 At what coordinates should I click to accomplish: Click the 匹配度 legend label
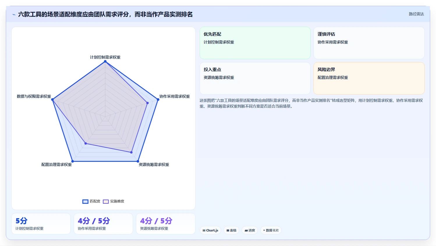click(x=95, y=201)
